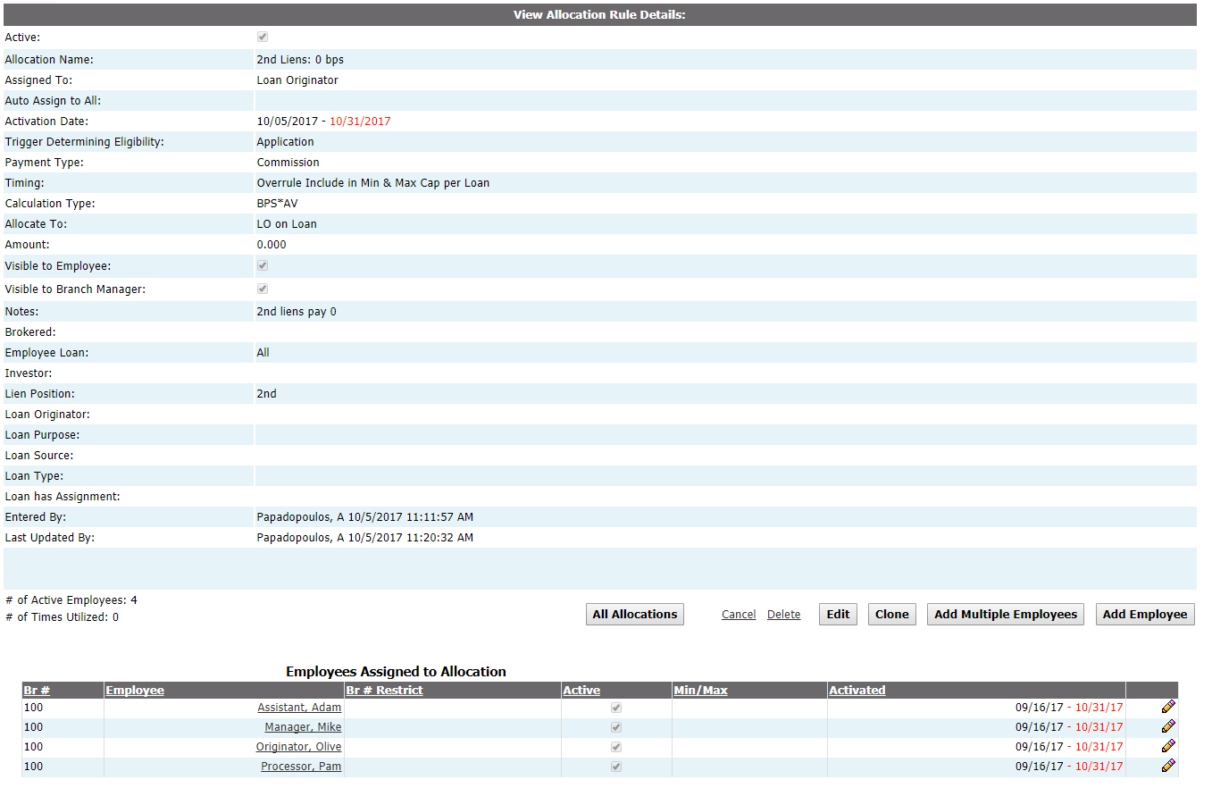The width and height of the screenshot is (1212, 788).
Task: Click the 'Commission' payment type value
Action: coord(288,163)
